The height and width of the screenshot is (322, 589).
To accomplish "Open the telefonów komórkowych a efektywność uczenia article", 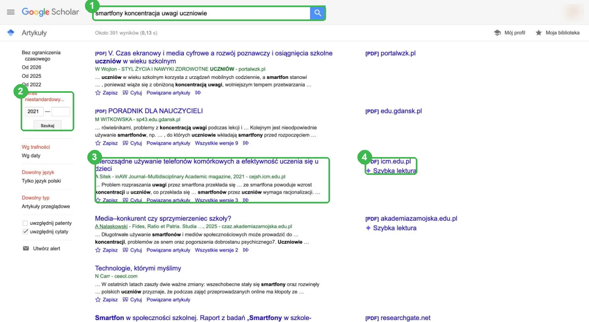I will 207,165.
